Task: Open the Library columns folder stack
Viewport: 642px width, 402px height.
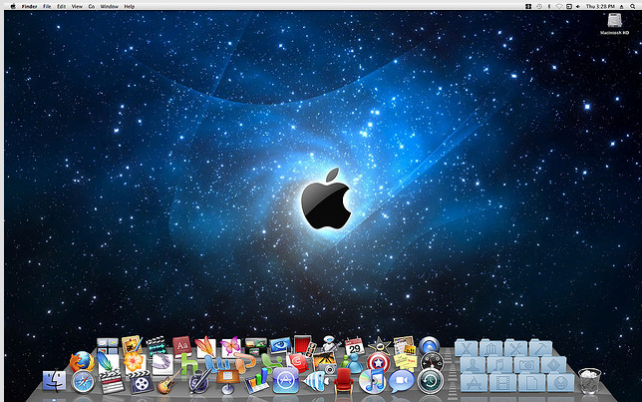Action: tap(491, 348)
